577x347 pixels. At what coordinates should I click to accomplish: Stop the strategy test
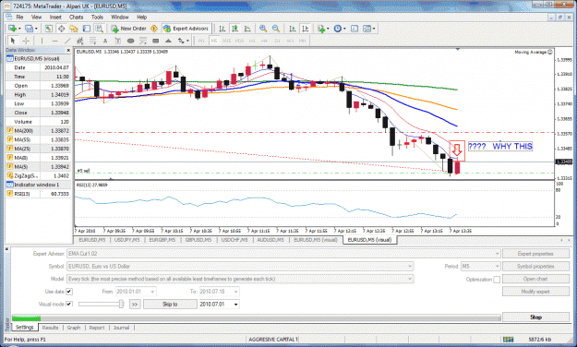point(535,317)
